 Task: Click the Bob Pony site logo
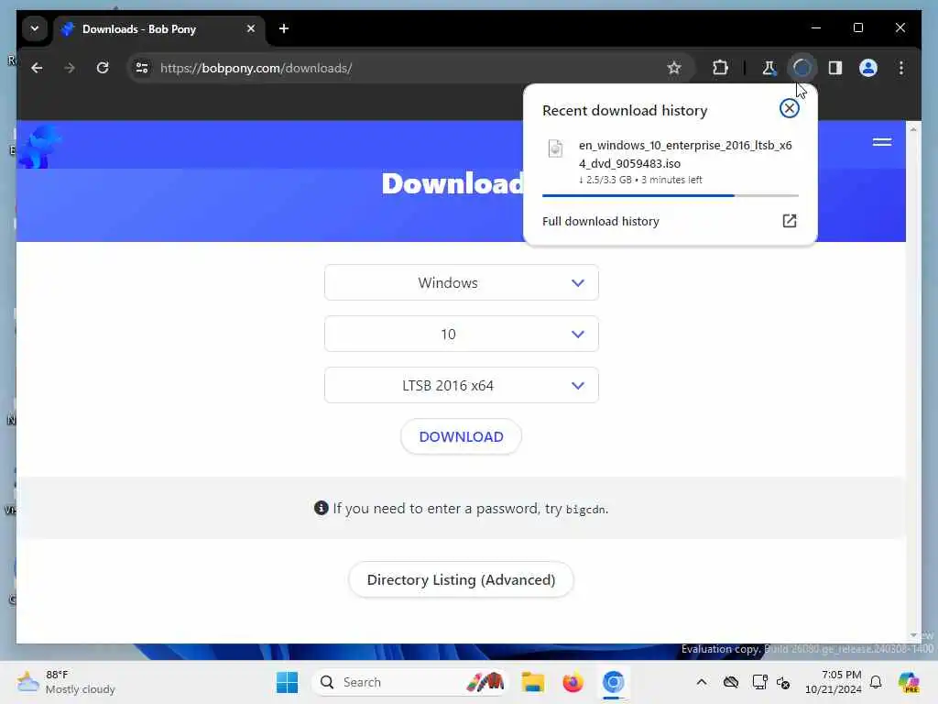[x=38, y=146]
